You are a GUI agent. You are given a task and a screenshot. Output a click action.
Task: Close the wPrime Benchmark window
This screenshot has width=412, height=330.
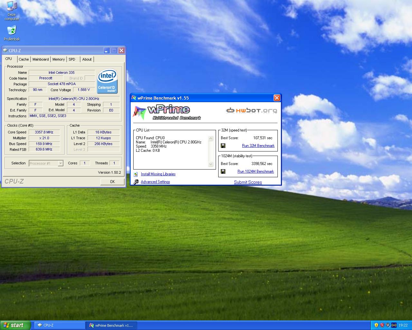[x=277, y=98]
